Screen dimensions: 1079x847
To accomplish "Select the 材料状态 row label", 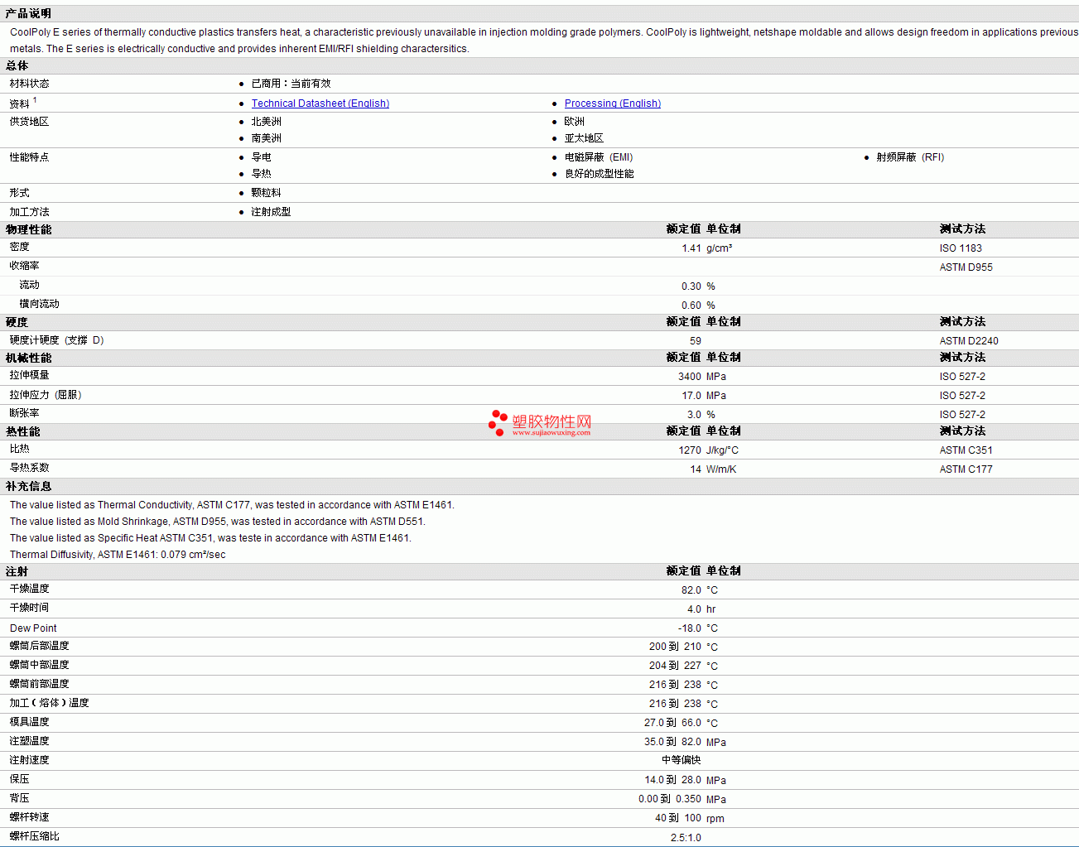I will point(29,84).
